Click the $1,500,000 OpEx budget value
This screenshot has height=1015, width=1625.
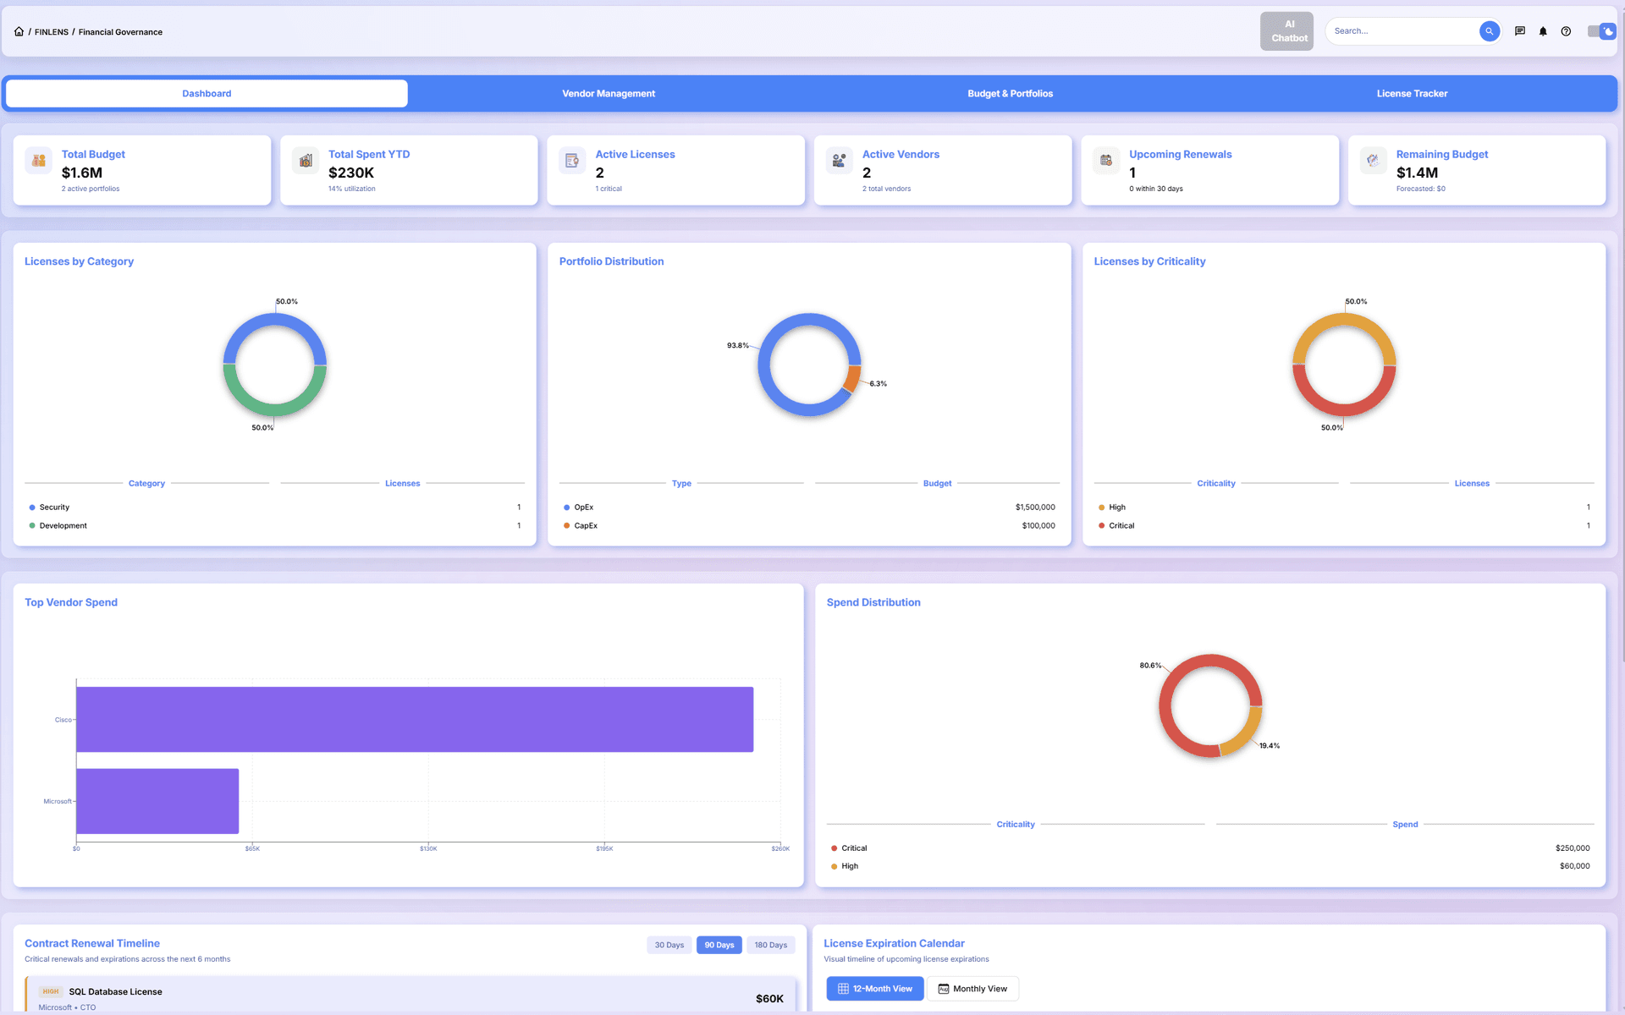[1035, 507]
